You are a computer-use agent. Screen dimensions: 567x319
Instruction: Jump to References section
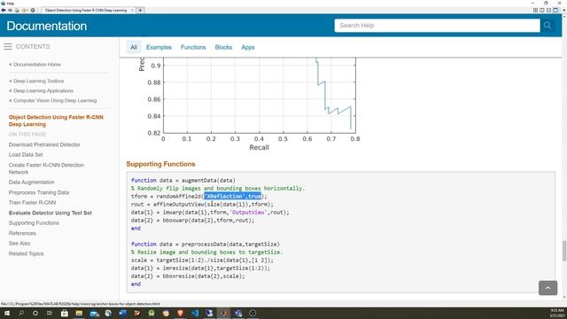pos(22,233)
